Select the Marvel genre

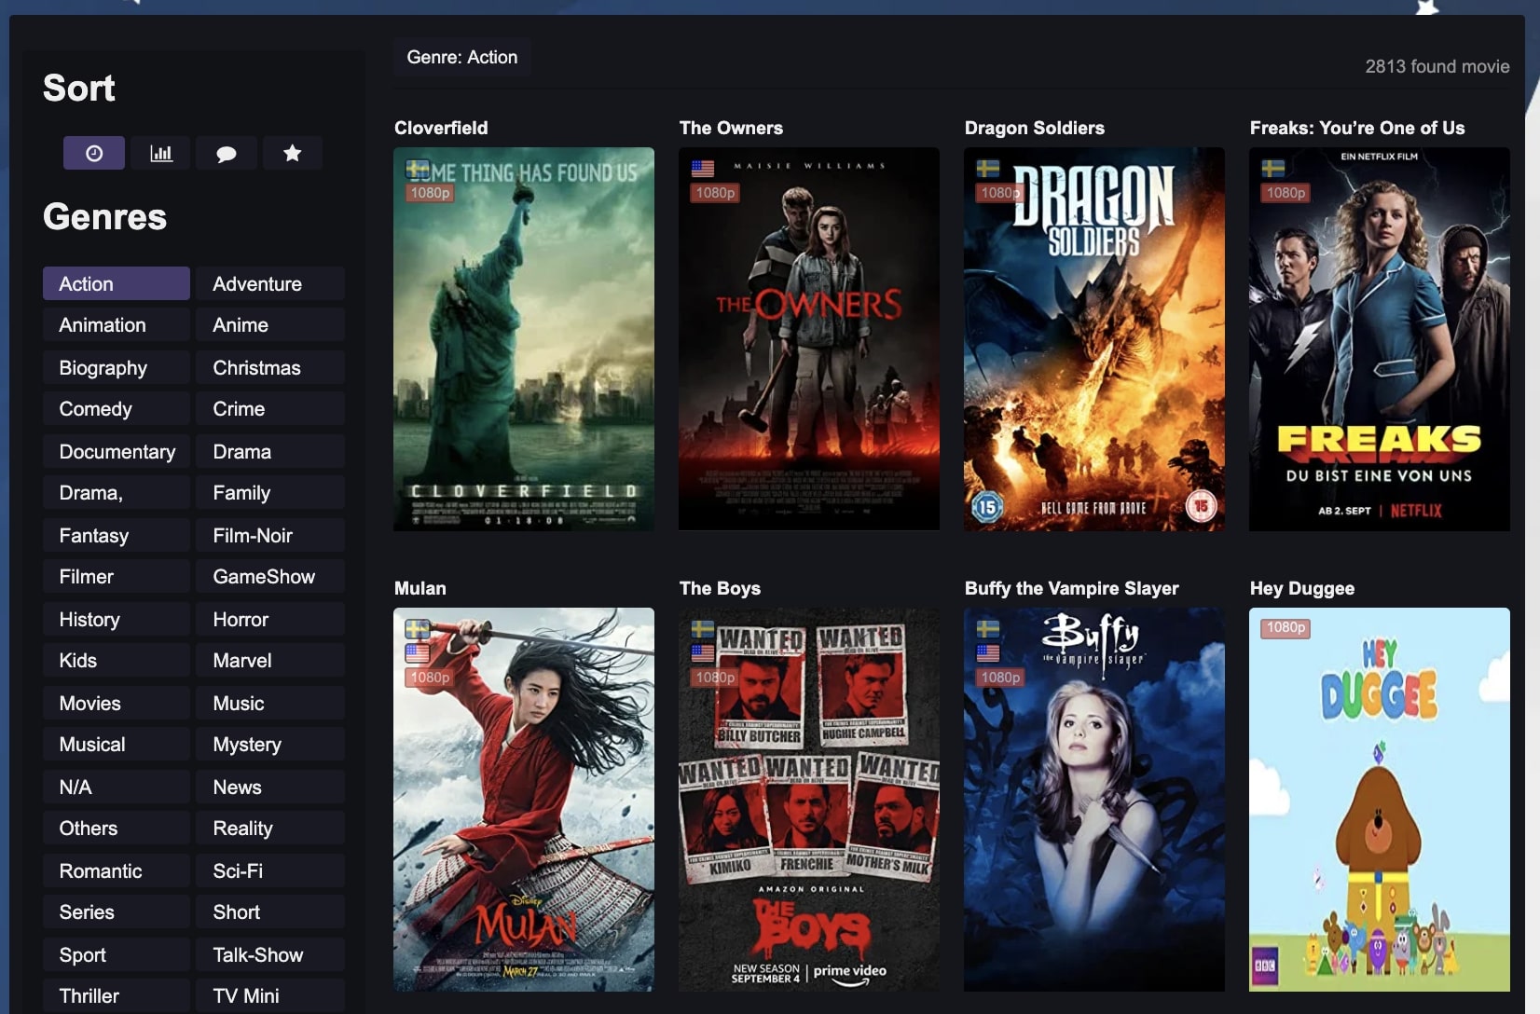270,661
